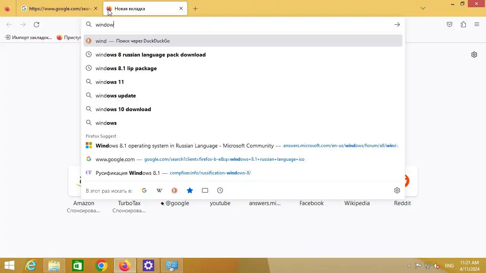Reload the current page

(36, 25)
